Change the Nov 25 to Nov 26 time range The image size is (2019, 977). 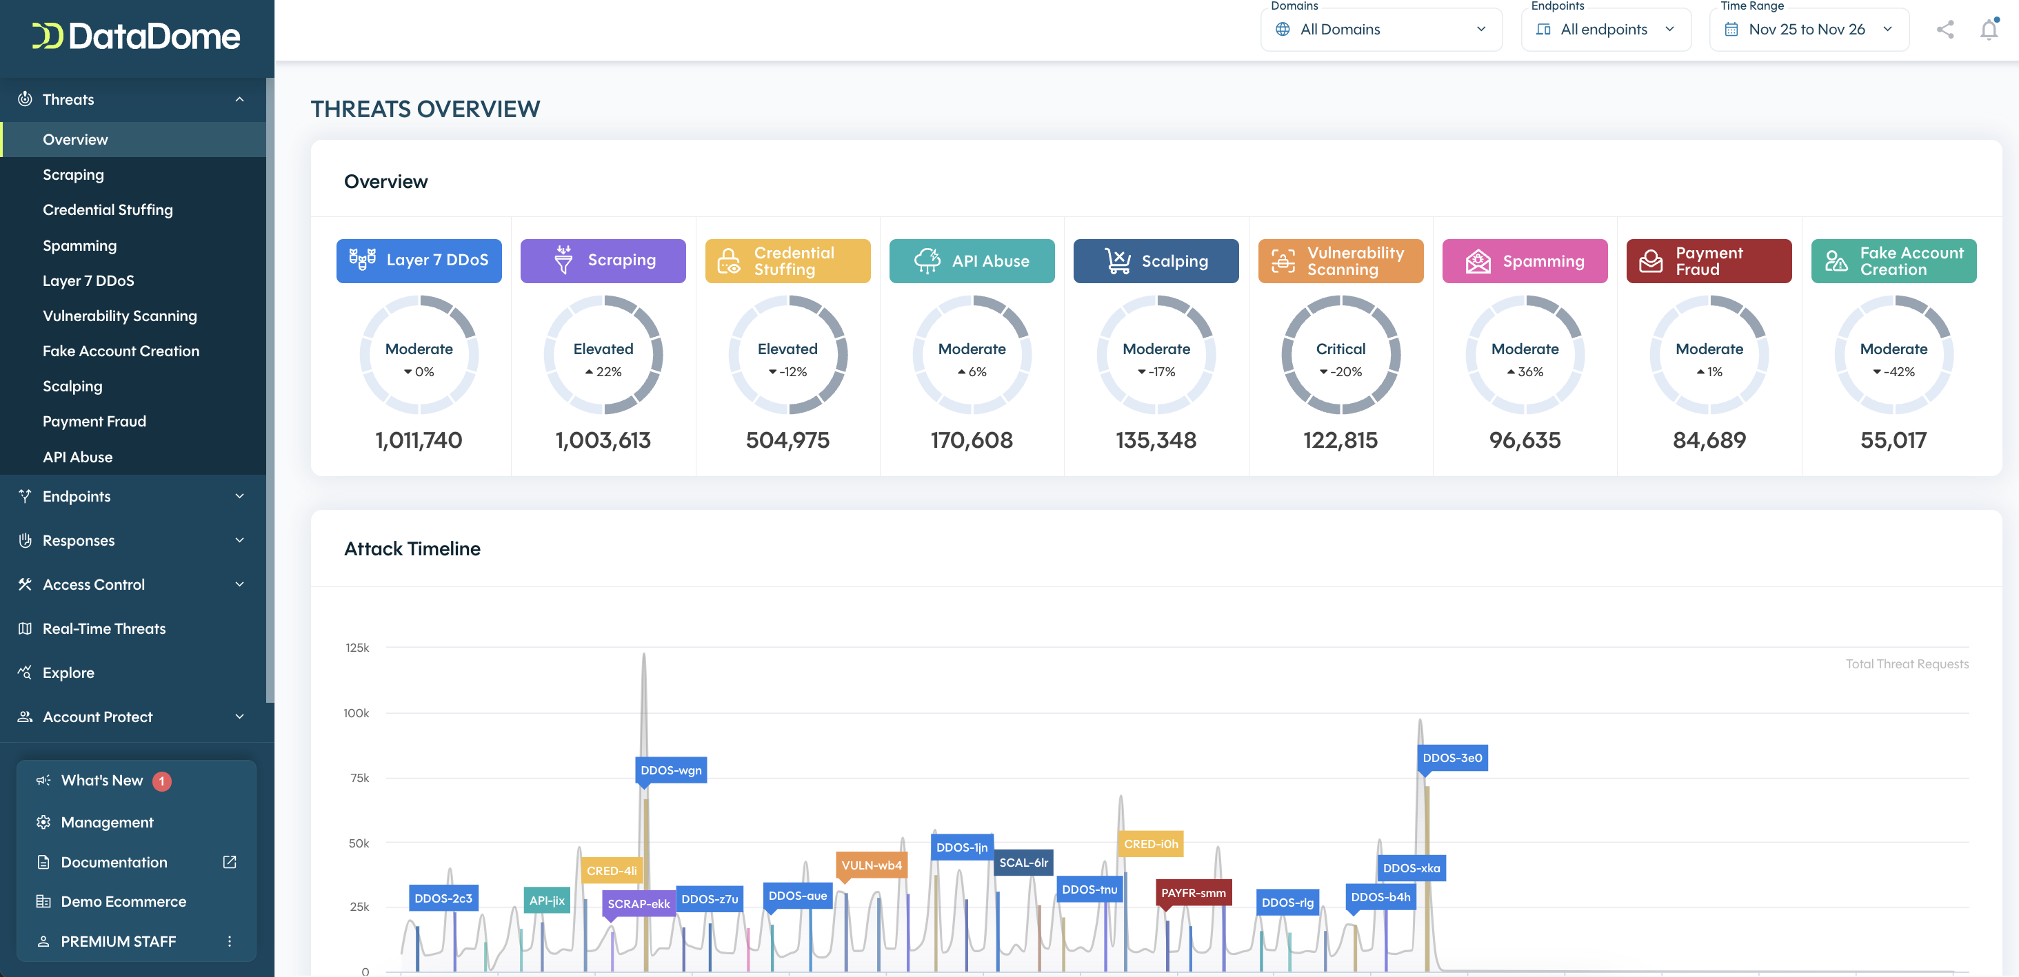1808,29
